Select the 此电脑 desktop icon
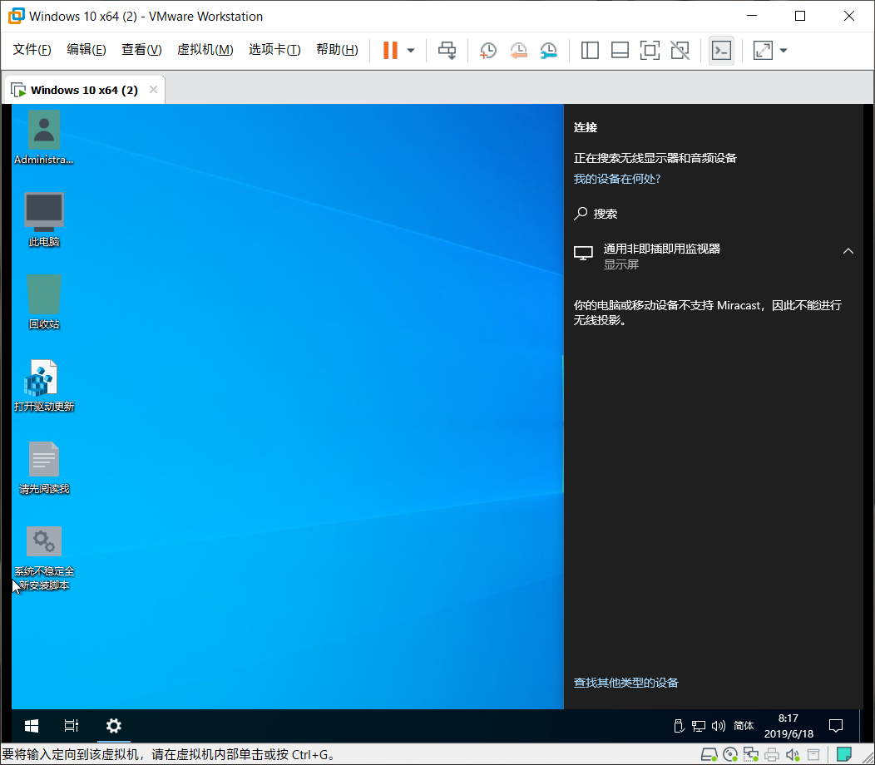Screen dimensions: 875x765 coord(43,220)
